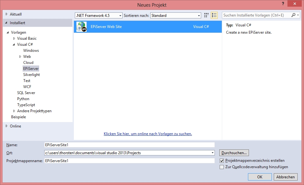Open the .NET Framework version dropdown
The height and width of the screenshot is (185, 304).
coord(120,16)
